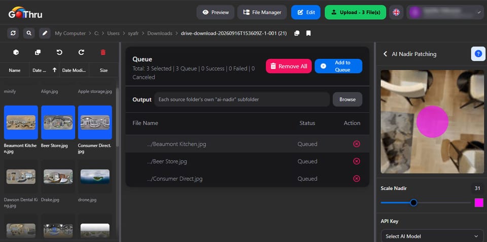The width and height of the screenshot is (487, 242).
Task: Click the Scale Nadir slider handle
Action: coord(413,202)
